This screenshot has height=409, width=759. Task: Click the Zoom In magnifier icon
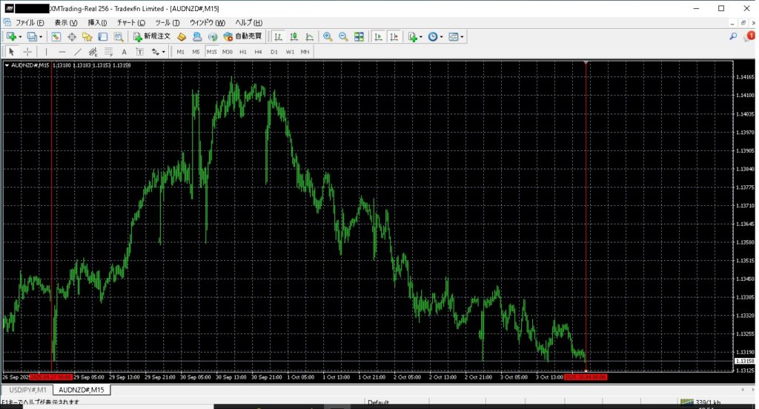(x=328, y=36)
